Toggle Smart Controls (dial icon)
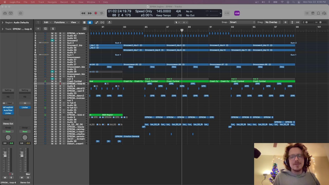The height and width of the screenshot is (185, 329). (x=21, y=13)
